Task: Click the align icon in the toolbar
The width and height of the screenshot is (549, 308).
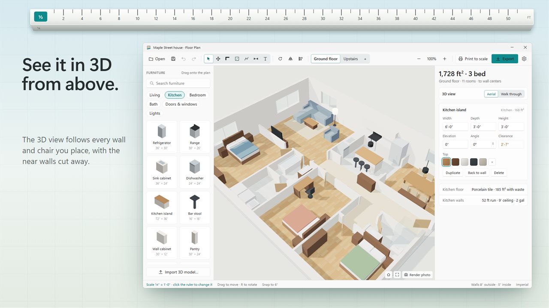Action: 301,59
